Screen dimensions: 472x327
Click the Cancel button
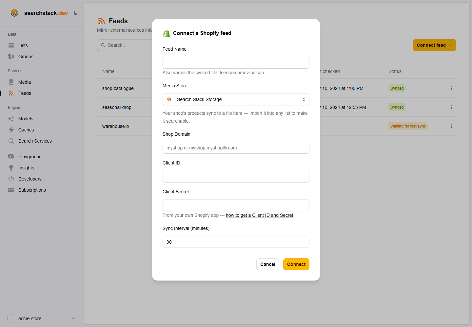coord(268,264)
